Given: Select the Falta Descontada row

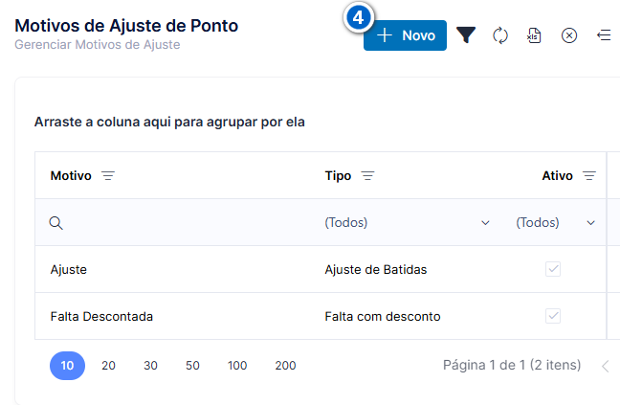Looking at the screenshot, I should click(x=321, y=316).
